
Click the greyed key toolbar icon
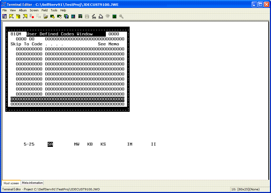click(121, 17)
